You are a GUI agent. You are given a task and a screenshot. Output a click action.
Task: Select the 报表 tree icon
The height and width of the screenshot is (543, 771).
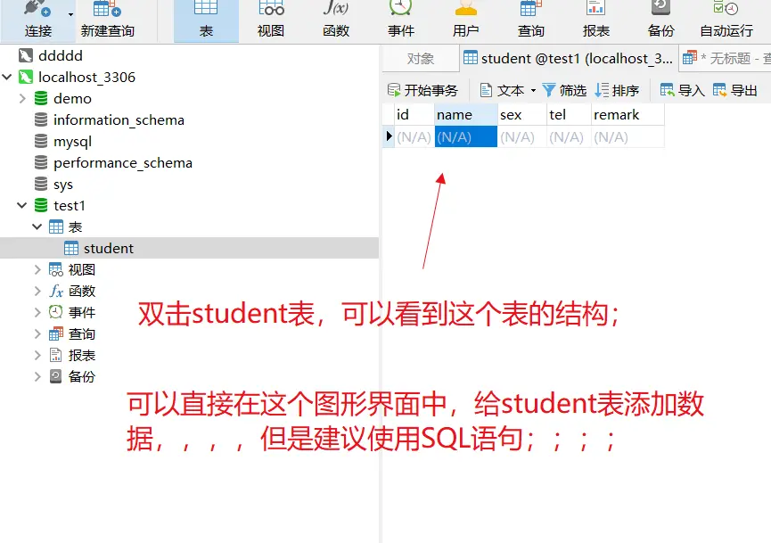pyautogui.click(x=56, y=355)
